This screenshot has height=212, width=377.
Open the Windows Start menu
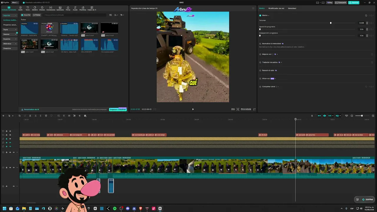[x=4, y=208]
